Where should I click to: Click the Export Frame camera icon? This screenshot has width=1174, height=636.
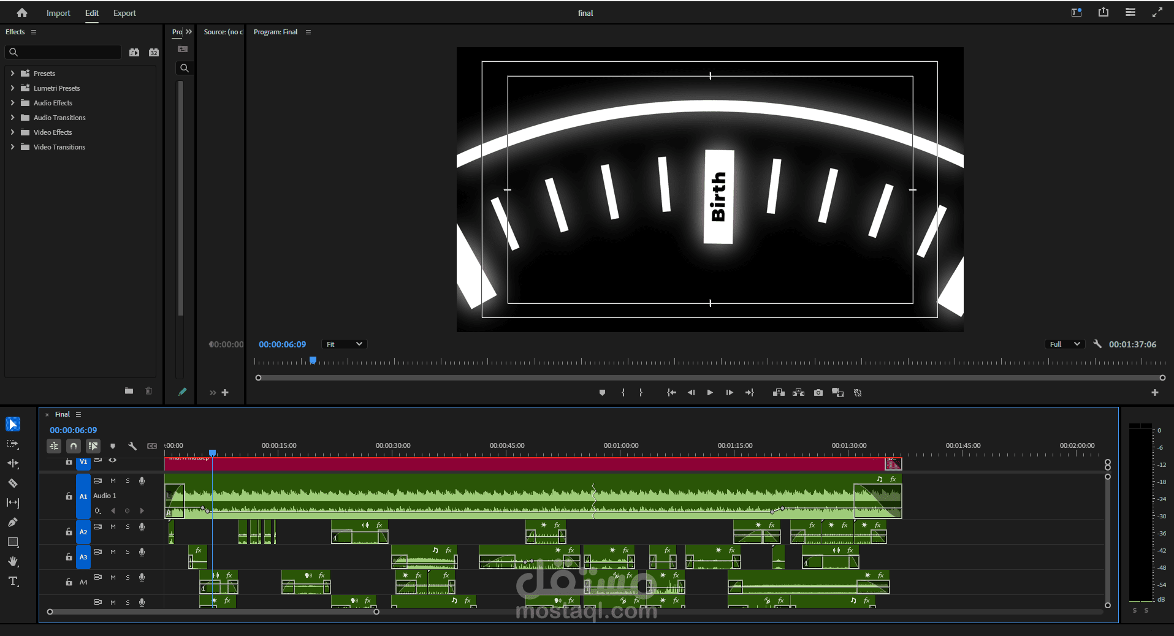click(818, 392)
